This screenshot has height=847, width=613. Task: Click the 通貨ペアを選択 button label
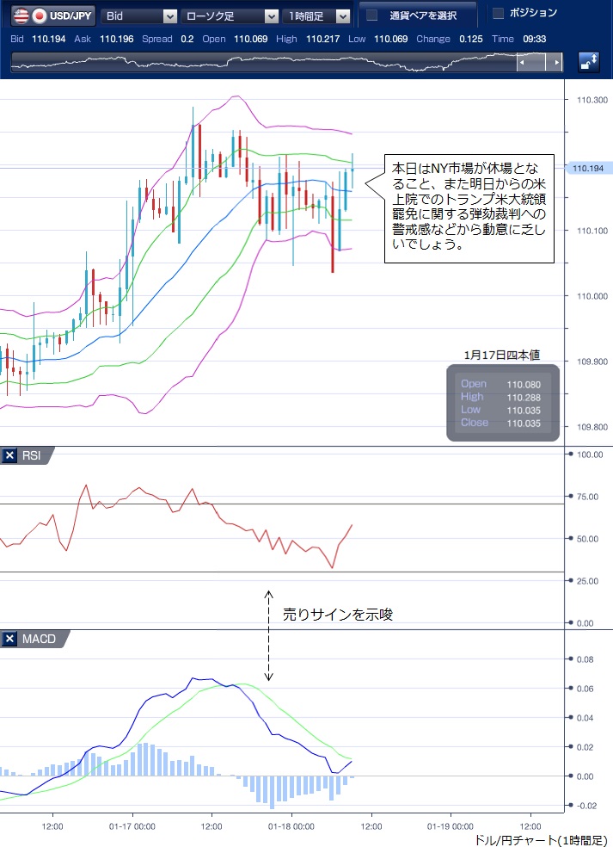coord(422,15)
